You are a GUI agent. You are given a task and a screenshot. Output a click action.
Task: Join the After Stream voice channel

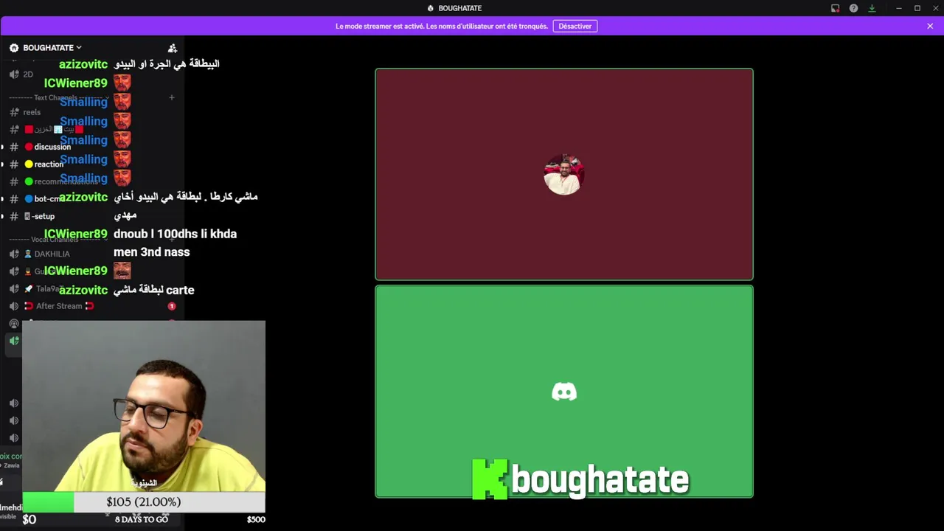pos(59,306)
